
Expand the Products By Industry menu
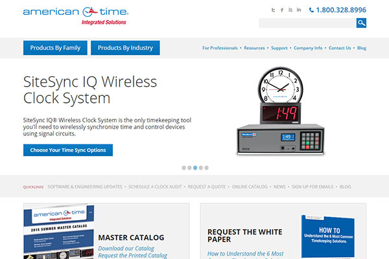[x=125, y=48]
